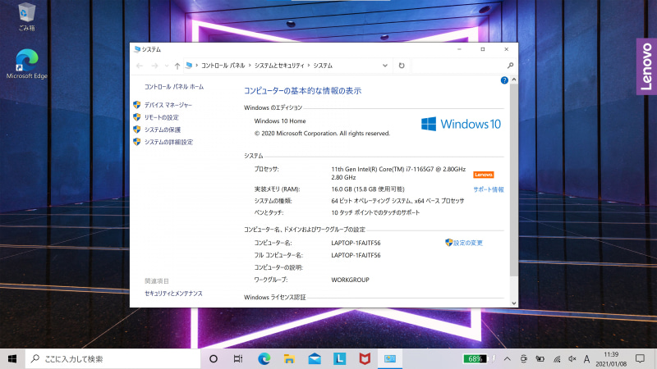Screen dimensions: 657x369
Task: Select コントロール パネル in the breadcrumb
Action: click(x=223, y=66)
